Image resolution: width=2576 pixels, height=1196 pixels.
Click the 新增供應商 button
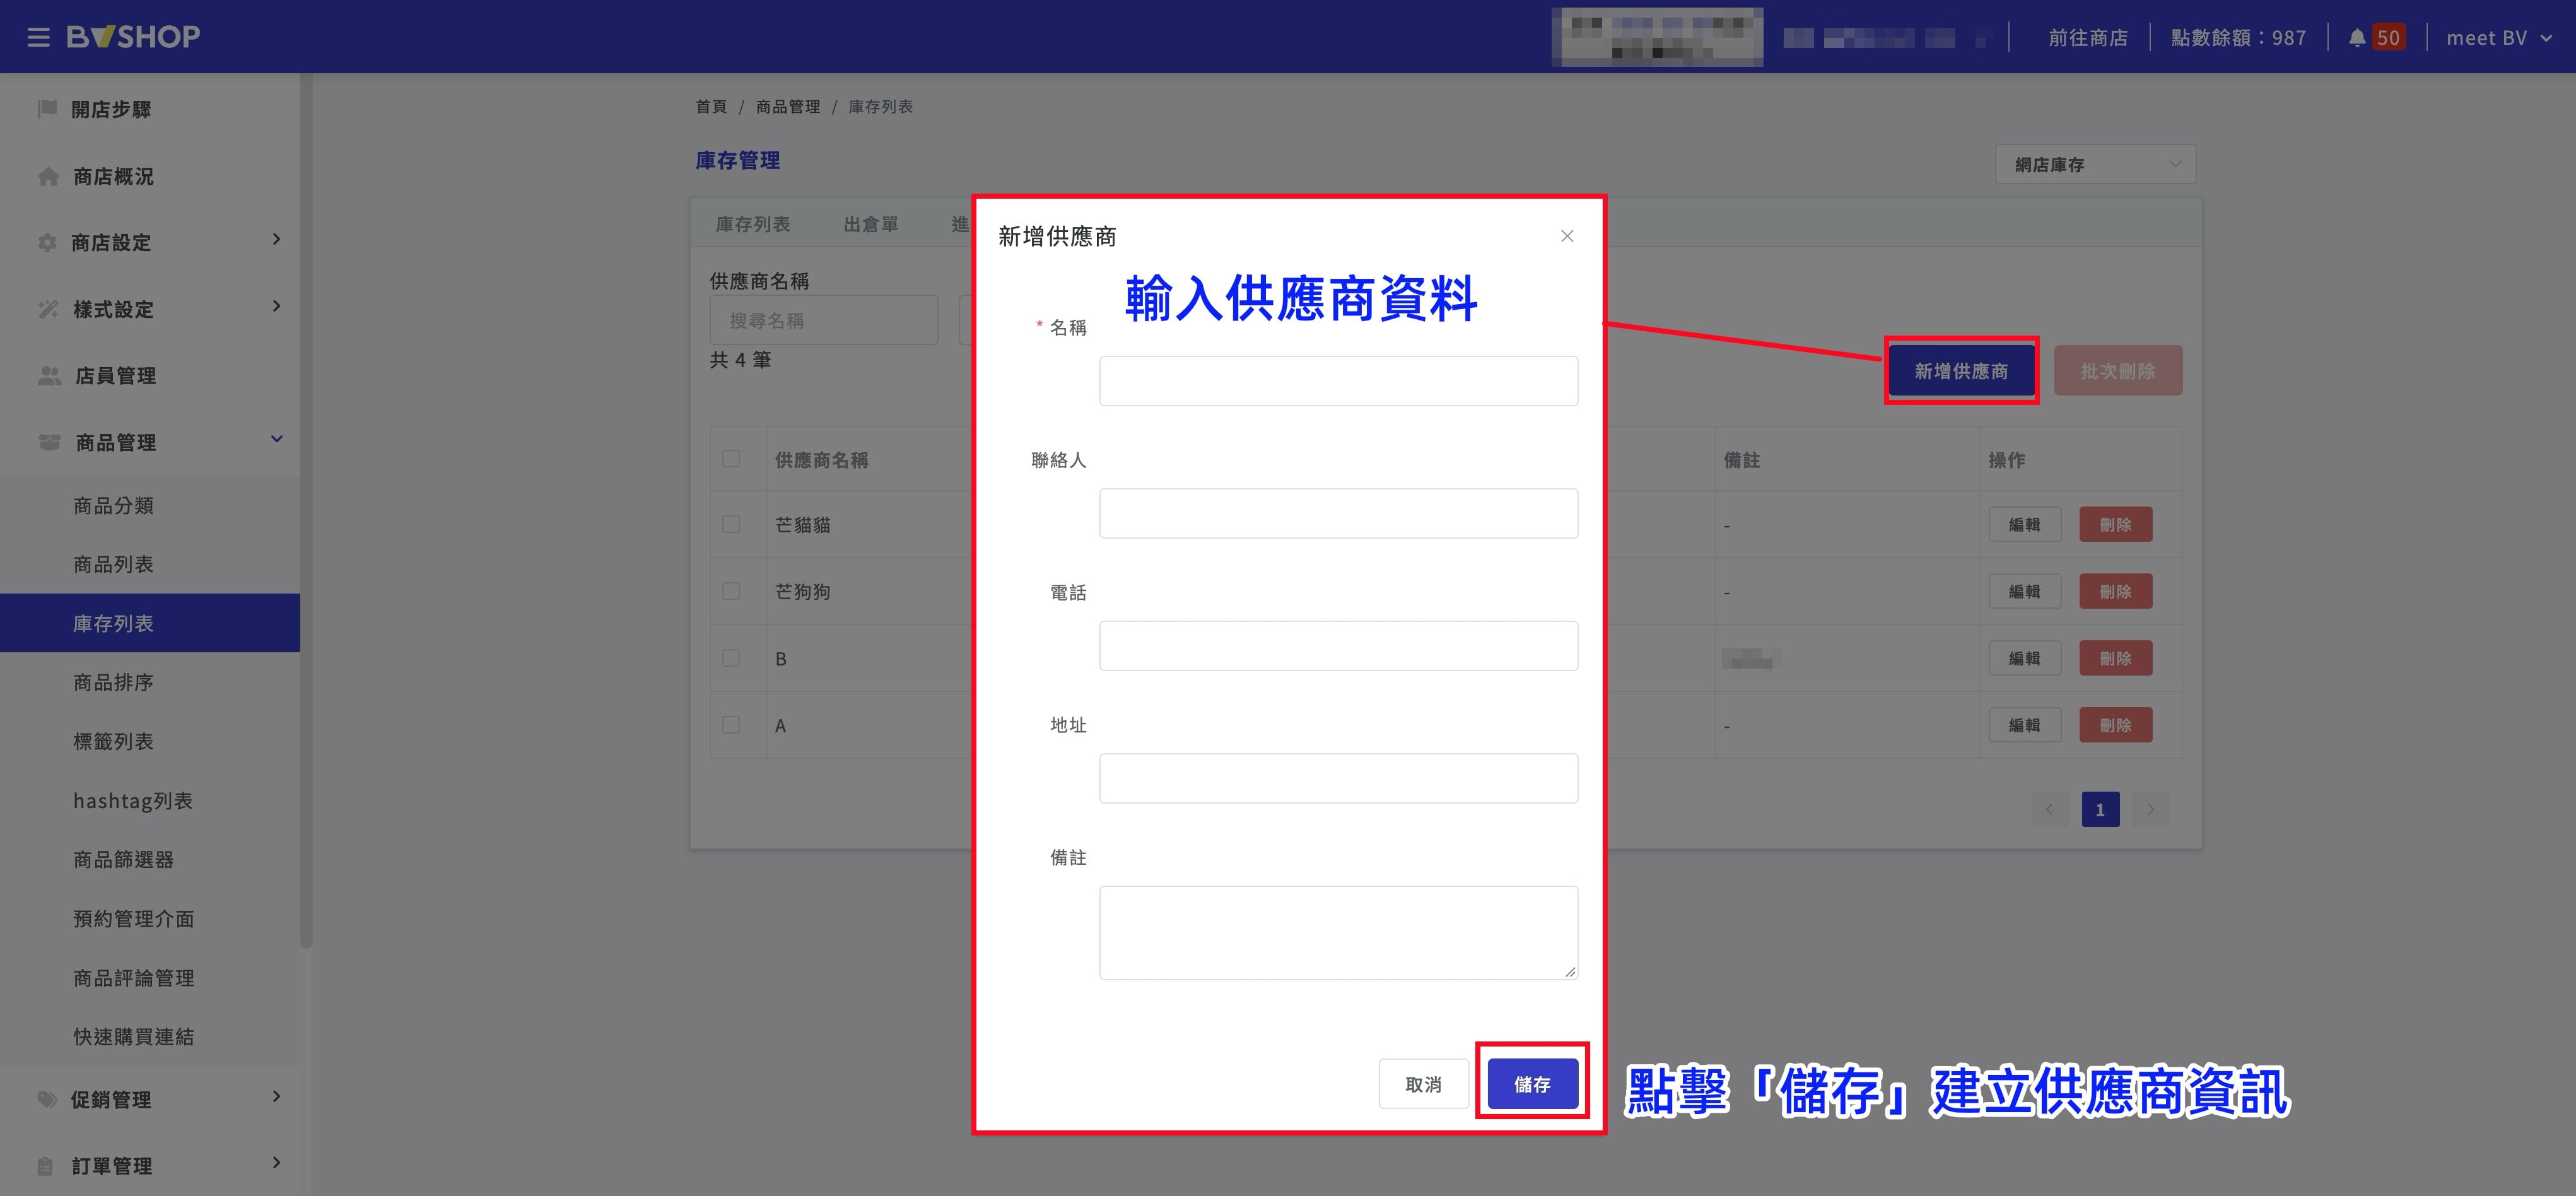point(1961,371)
